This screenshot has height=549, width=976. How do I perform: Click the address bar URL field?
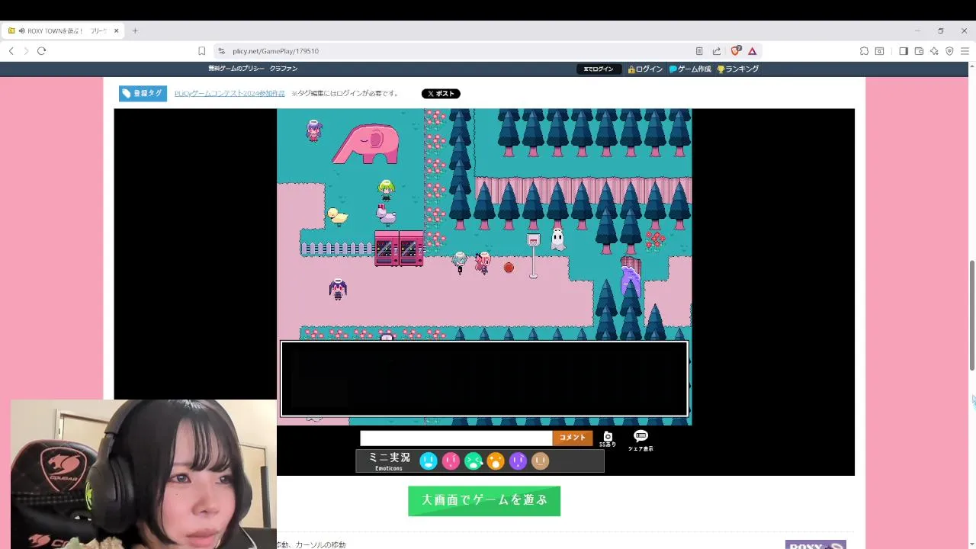pos(457,51)
